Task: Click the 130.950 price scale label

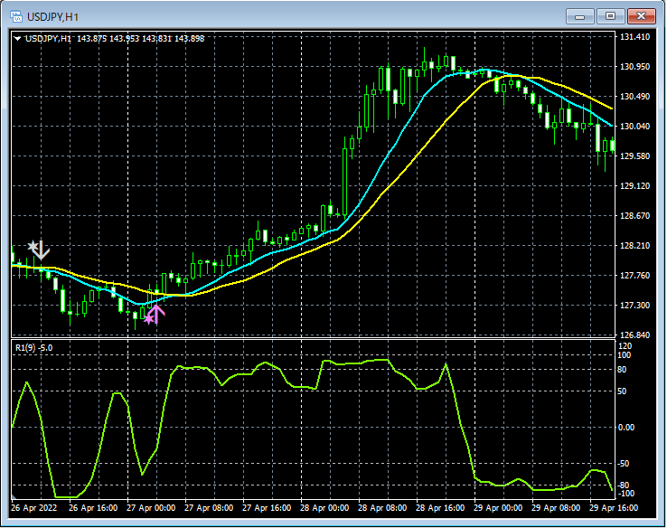Action: tap(634, 66)
